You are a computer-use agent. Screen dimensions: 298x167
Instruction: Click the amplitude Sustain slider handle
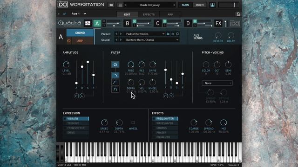click(88, 62)
